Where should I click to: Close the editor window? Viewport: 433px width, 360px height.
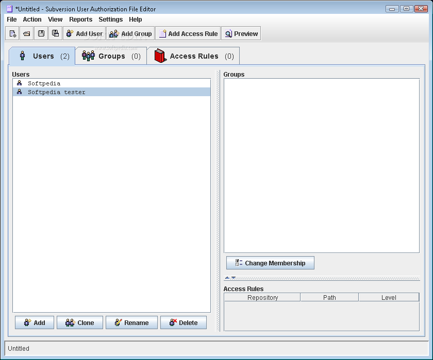pos(421,9)
